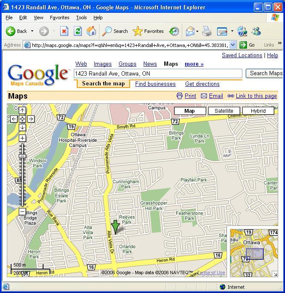Image resolution: width=285 pixels, height=293 pixels.
Task: Select the Search the map tab
Action: click(x=103, y=84)
